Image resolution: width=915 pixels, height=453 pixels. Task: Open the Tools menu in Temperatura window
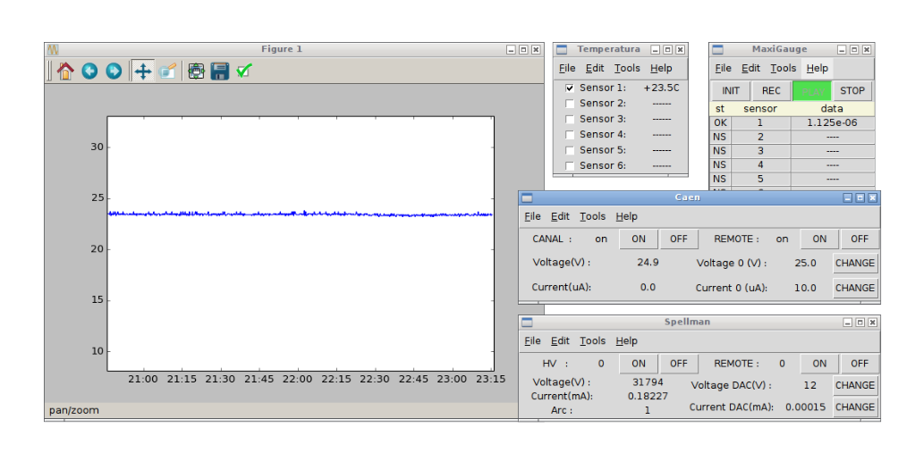point(627,68)
